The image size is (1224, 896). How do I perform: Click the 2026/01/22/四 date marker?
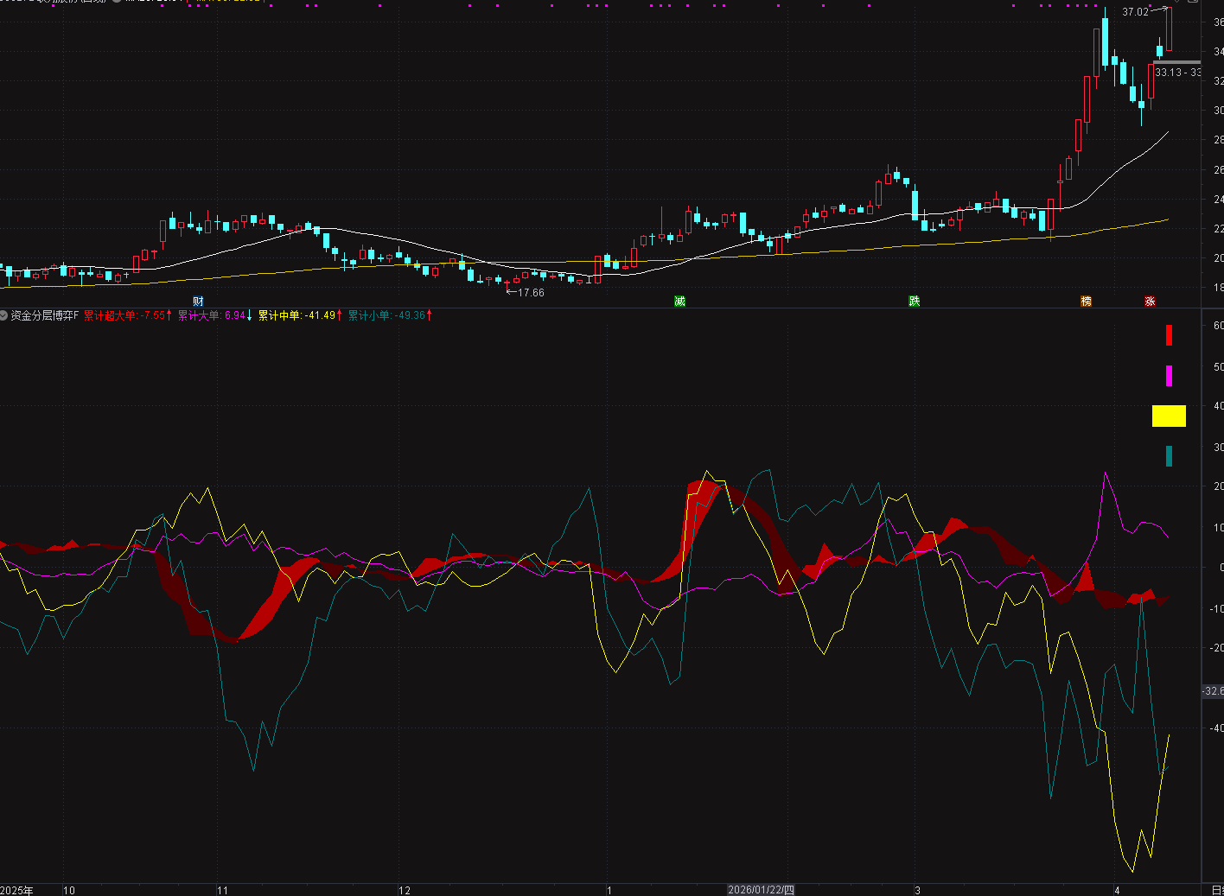click(761, 890)
